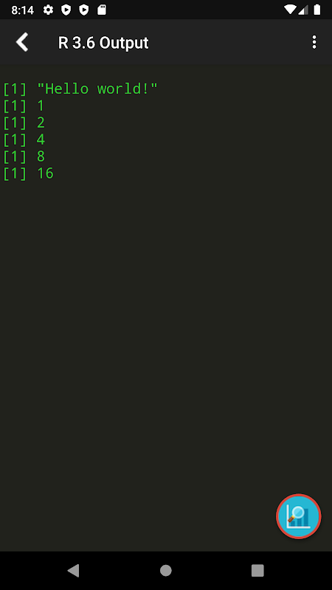This screenshot has height=590, width=332.
Task: Tap the first shield icon in status bar
Action: click(66, 10)
